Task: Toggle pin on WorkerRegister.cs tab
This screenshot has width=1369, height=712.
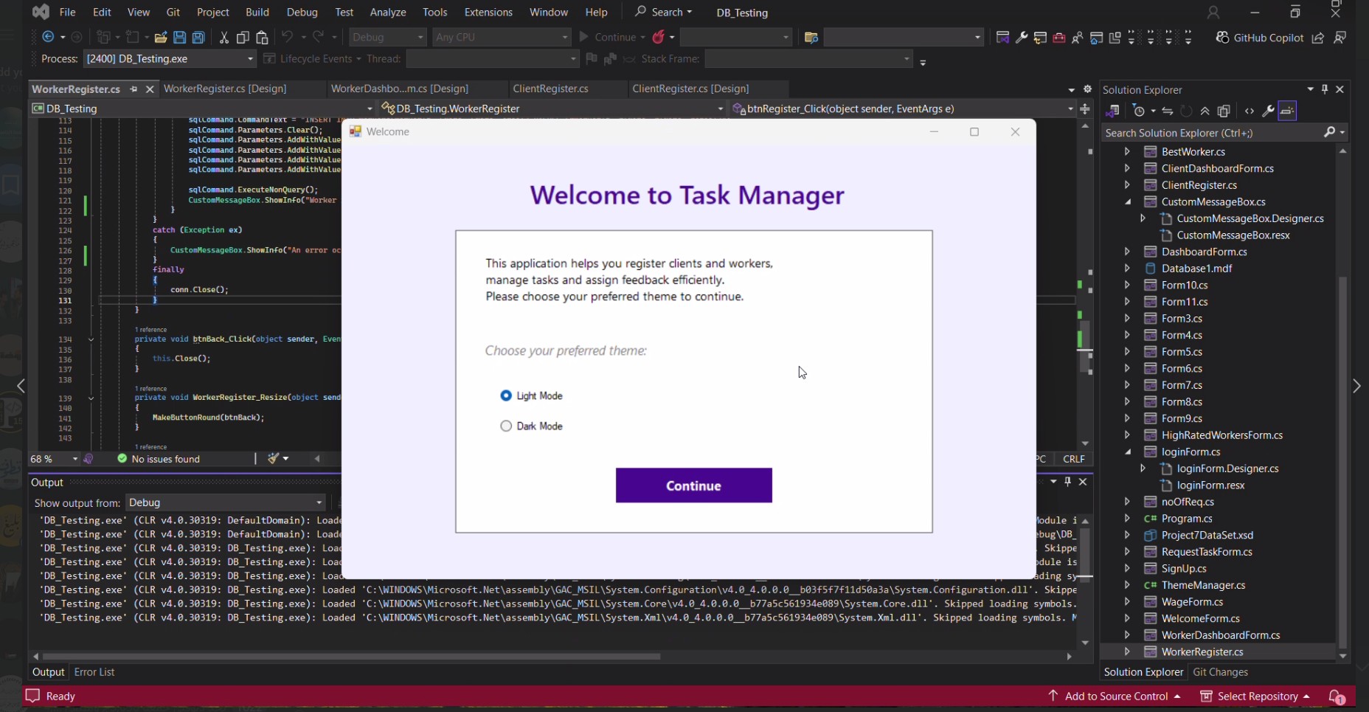Action: point(134,89)
